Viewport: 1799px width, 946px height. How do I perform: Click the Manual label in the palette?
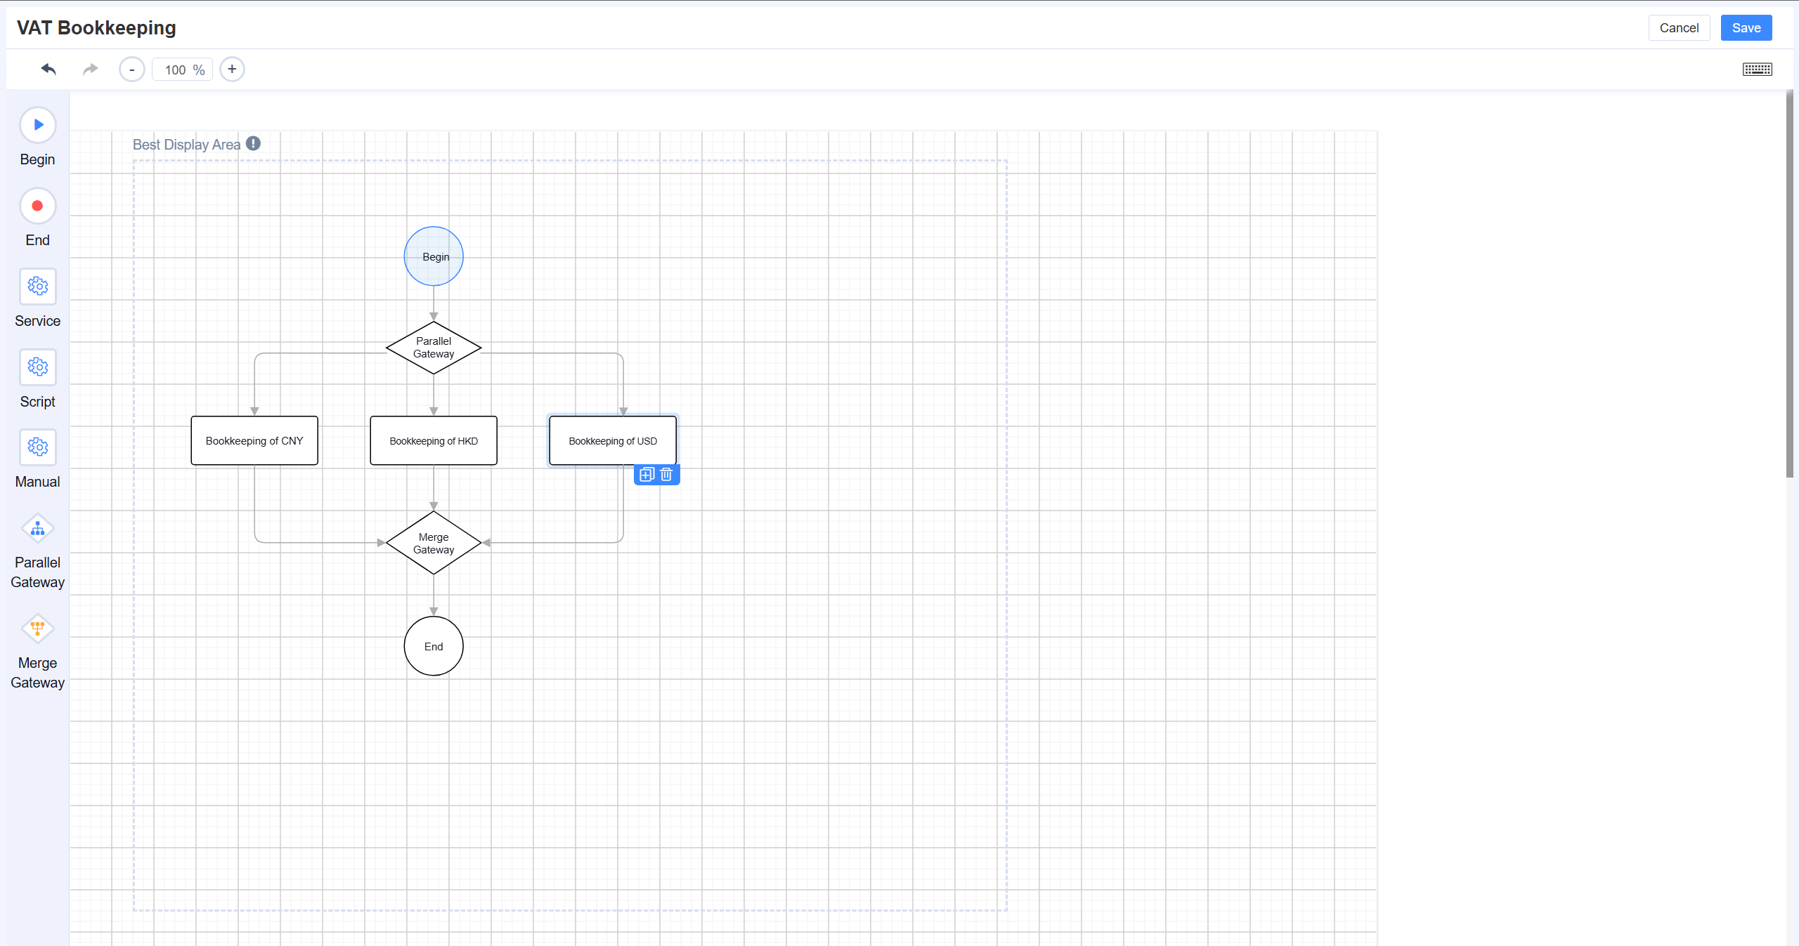pos(38,482)
